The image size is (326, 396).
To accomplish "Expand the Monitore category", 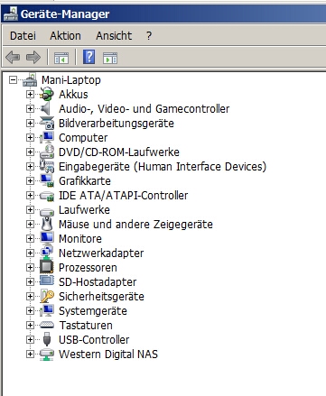I will pos(30,239).
